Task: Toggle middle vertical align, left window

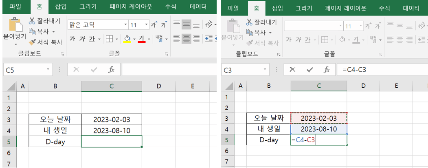Action: click(187, 24)
